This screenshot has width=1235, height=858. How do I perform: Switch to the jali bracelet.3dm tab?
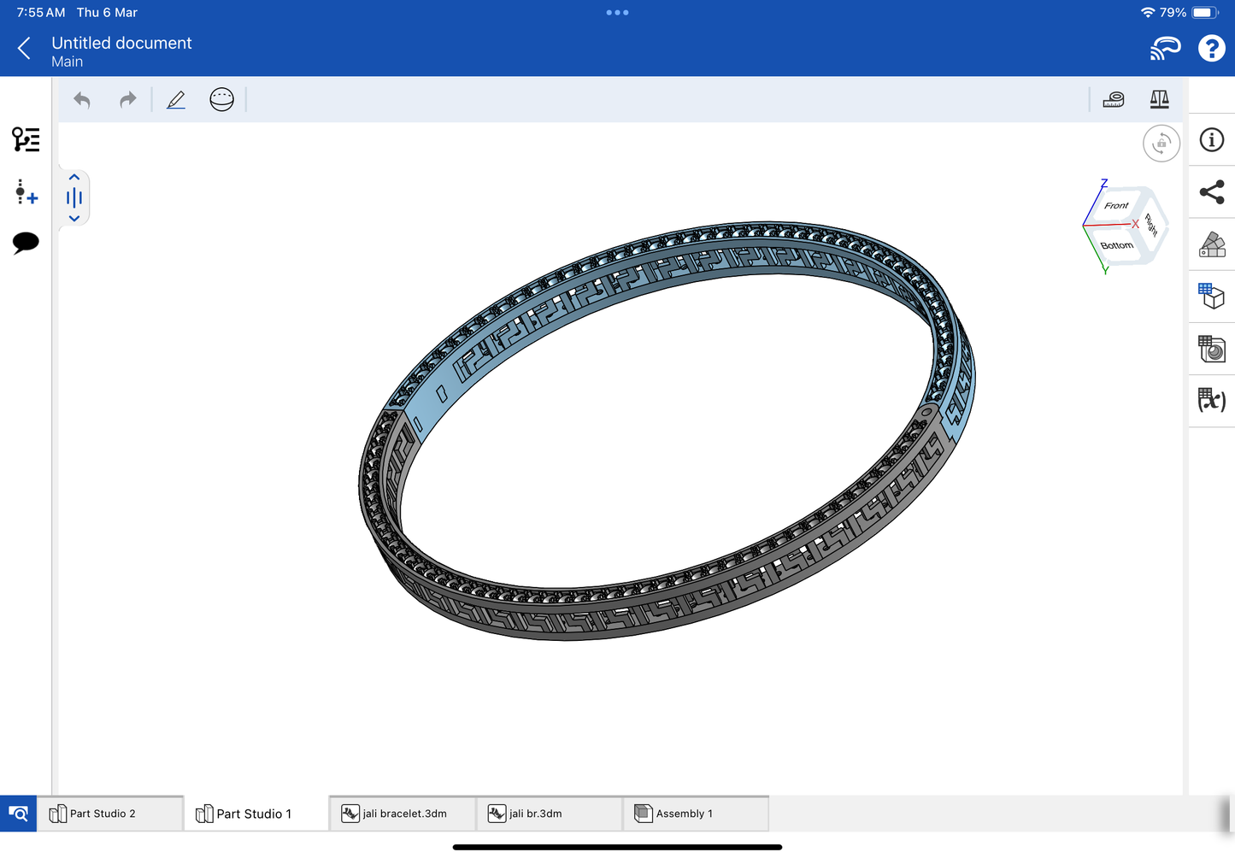point(403,814)
